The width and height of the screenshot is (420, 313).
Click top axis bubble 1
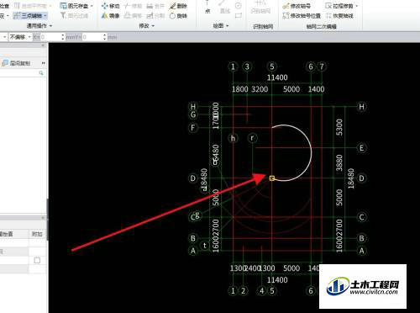pyautogui.click(x=233, y=66)
